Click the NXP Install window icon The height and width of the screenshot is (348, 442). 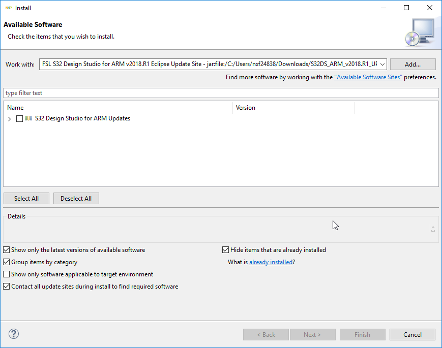9,8
